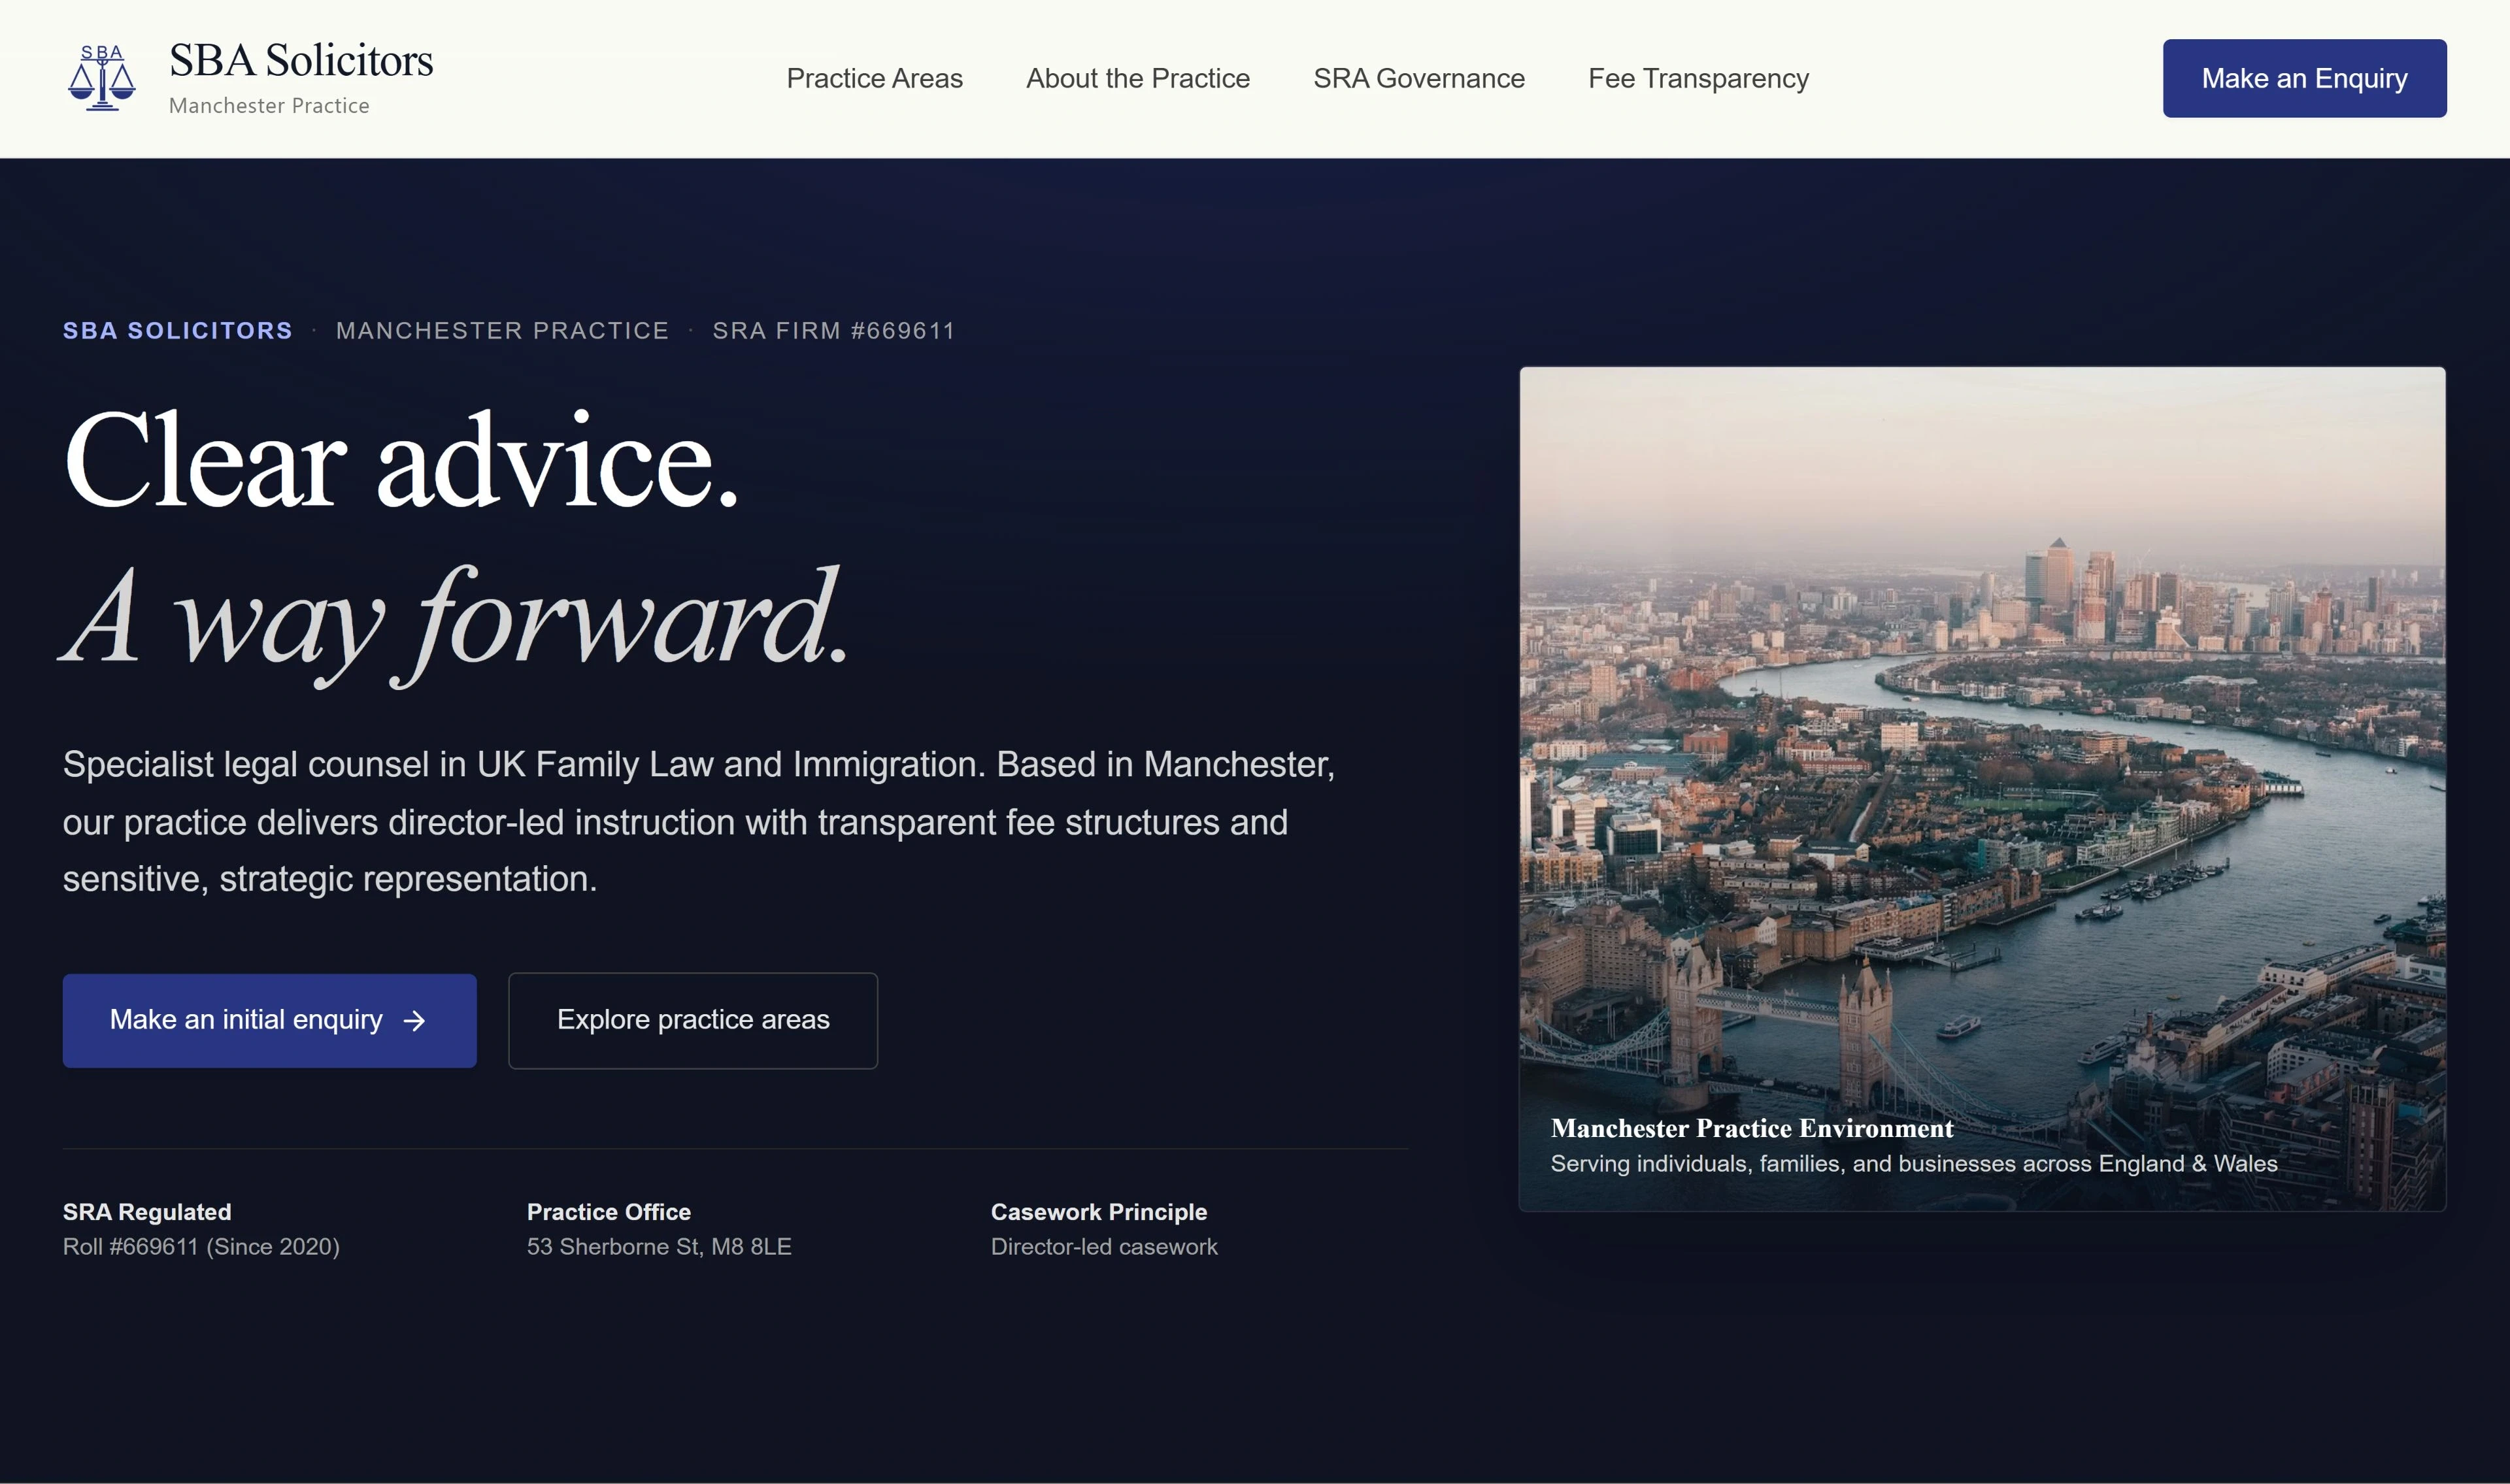Click Manchester Practice Environment caption title
This screenshot has width=2510, height=1484.
(1751, 1128)
